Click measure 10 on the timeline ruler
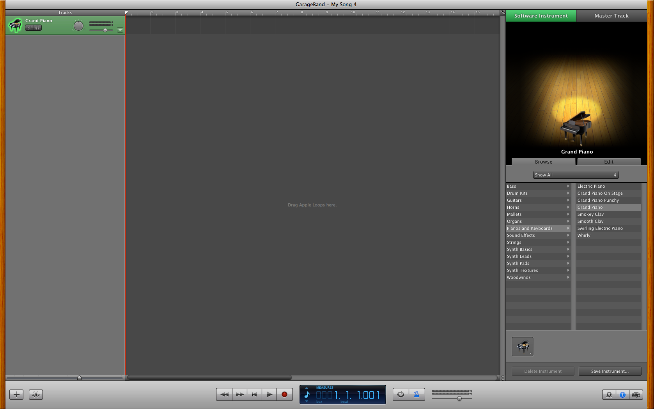654x409 pixels. (353, 12)
